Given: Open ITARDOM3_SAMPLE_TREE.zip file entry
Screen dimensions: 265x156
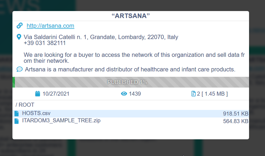Looking at the screenshot, I should click(61, 121).
